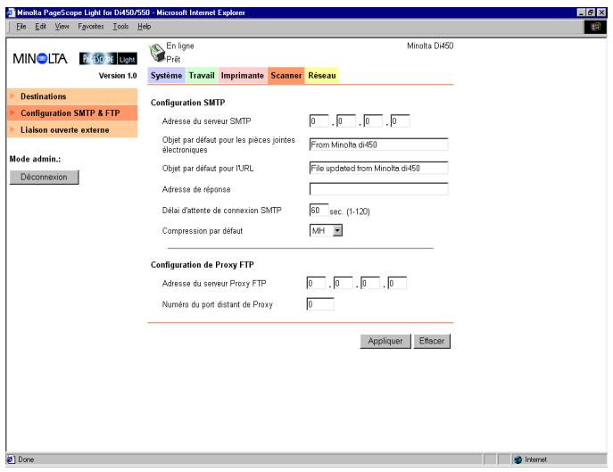Open the Favorites menu

pos(91,27)
